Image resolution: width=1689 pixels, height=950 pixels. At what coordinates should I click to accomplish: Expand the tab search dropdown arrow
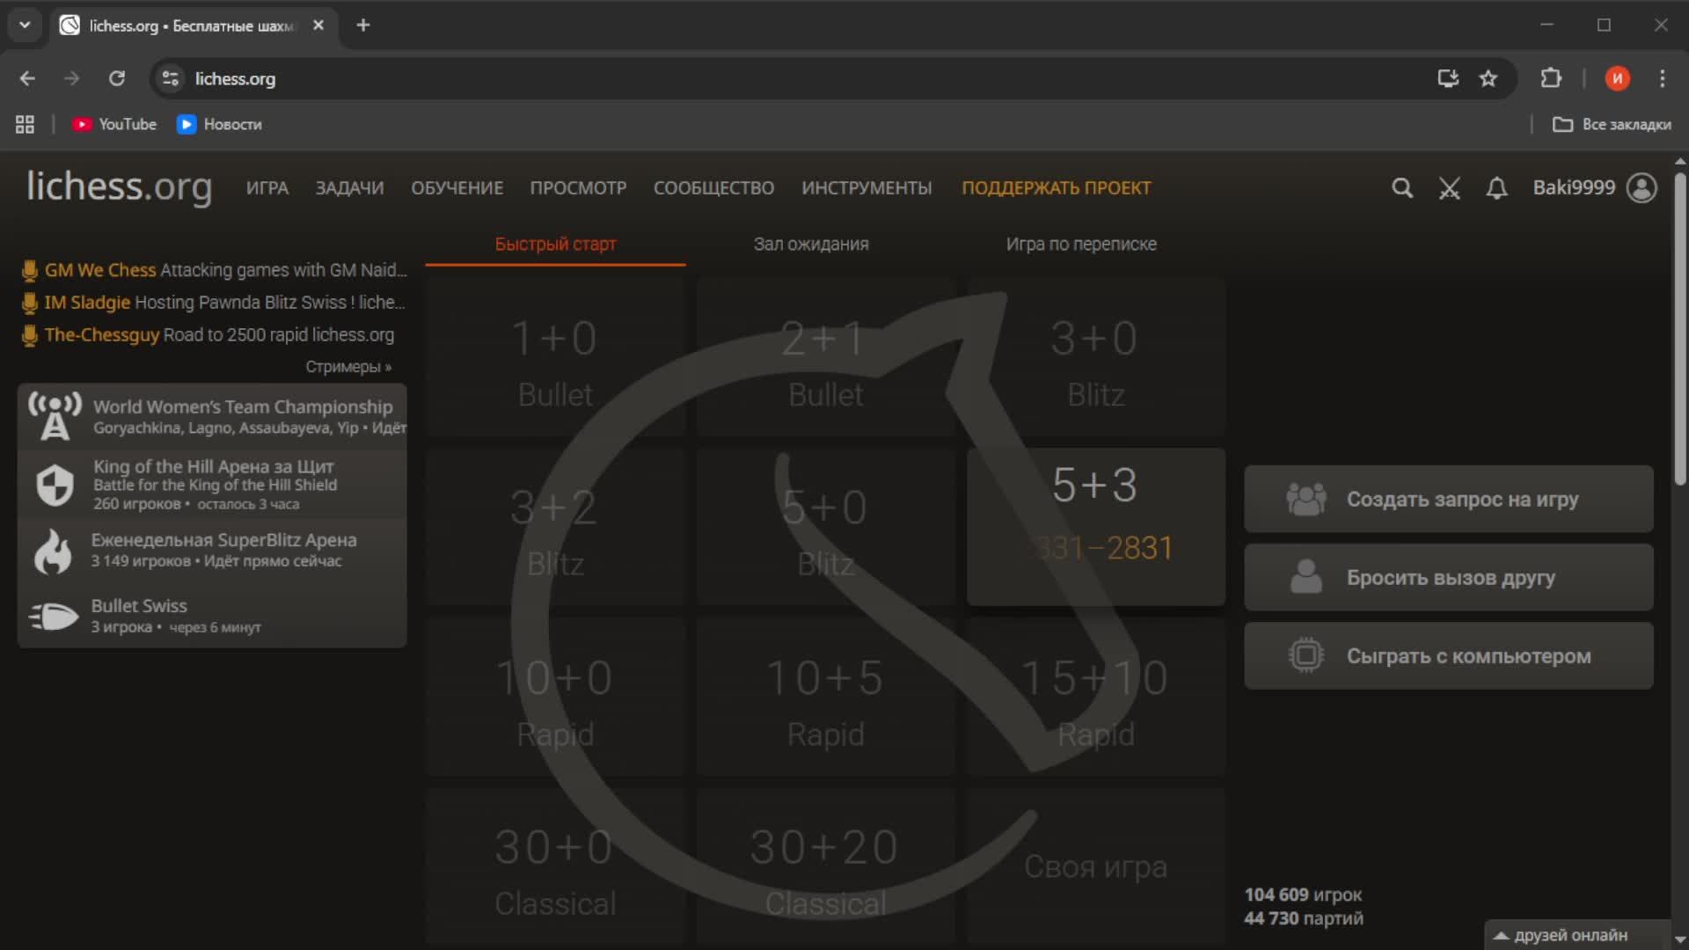pyautogui.click(x=25, y=26)
